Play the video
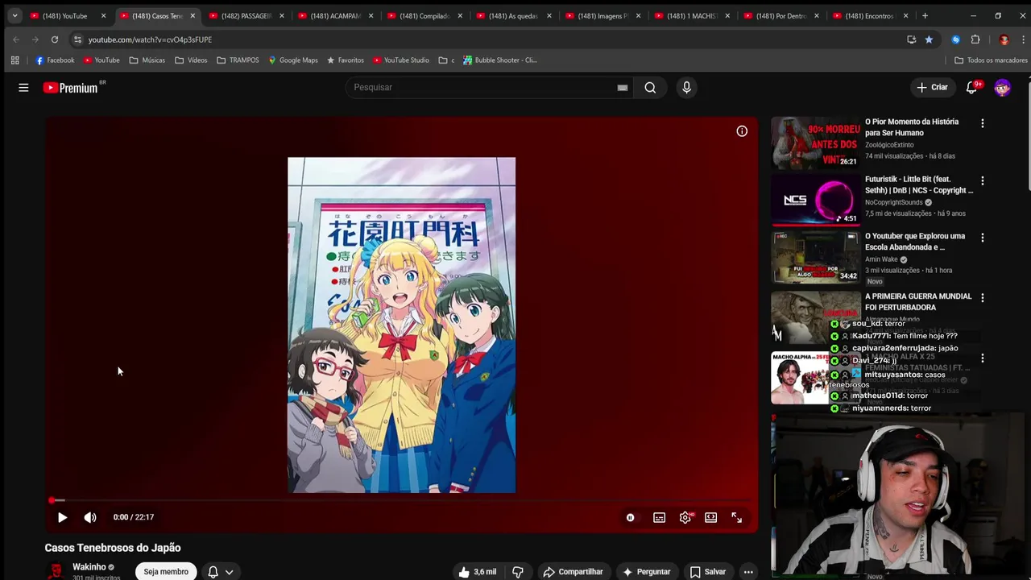1031x580 pixels. point(62,517)
